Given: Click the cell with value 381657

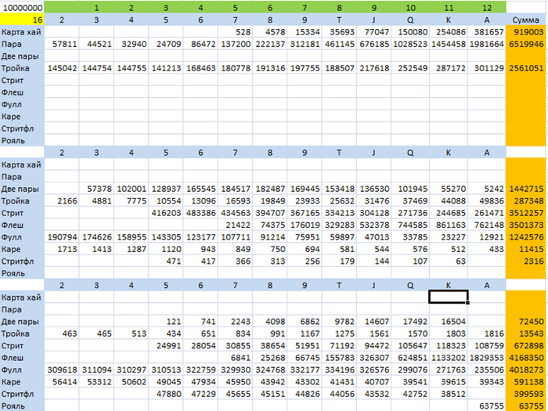Looking at the screenshot, I should tap(487, 32).
